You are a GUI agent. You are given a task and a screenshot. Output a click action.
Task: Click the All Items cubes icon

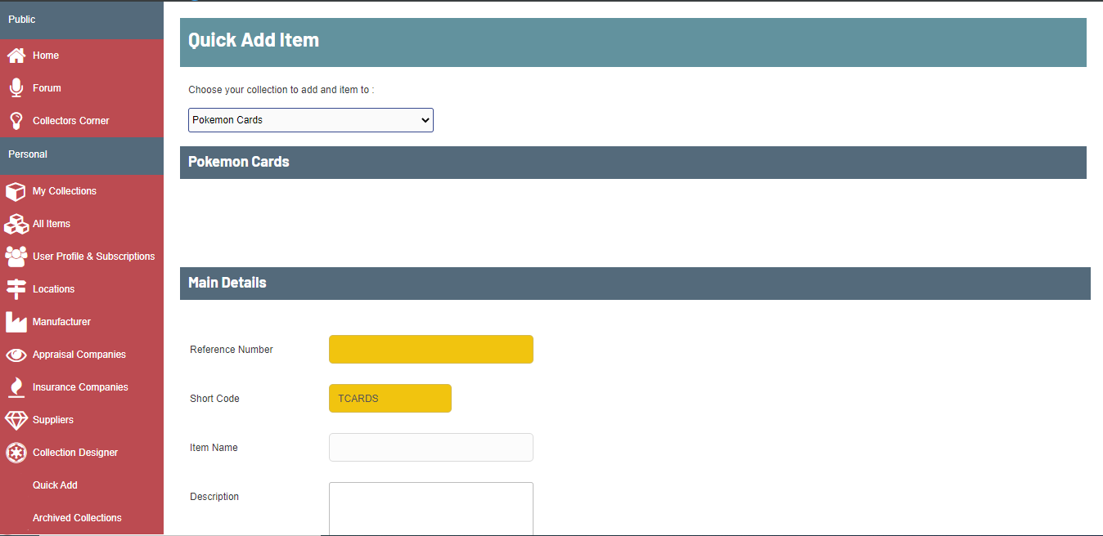16,224
